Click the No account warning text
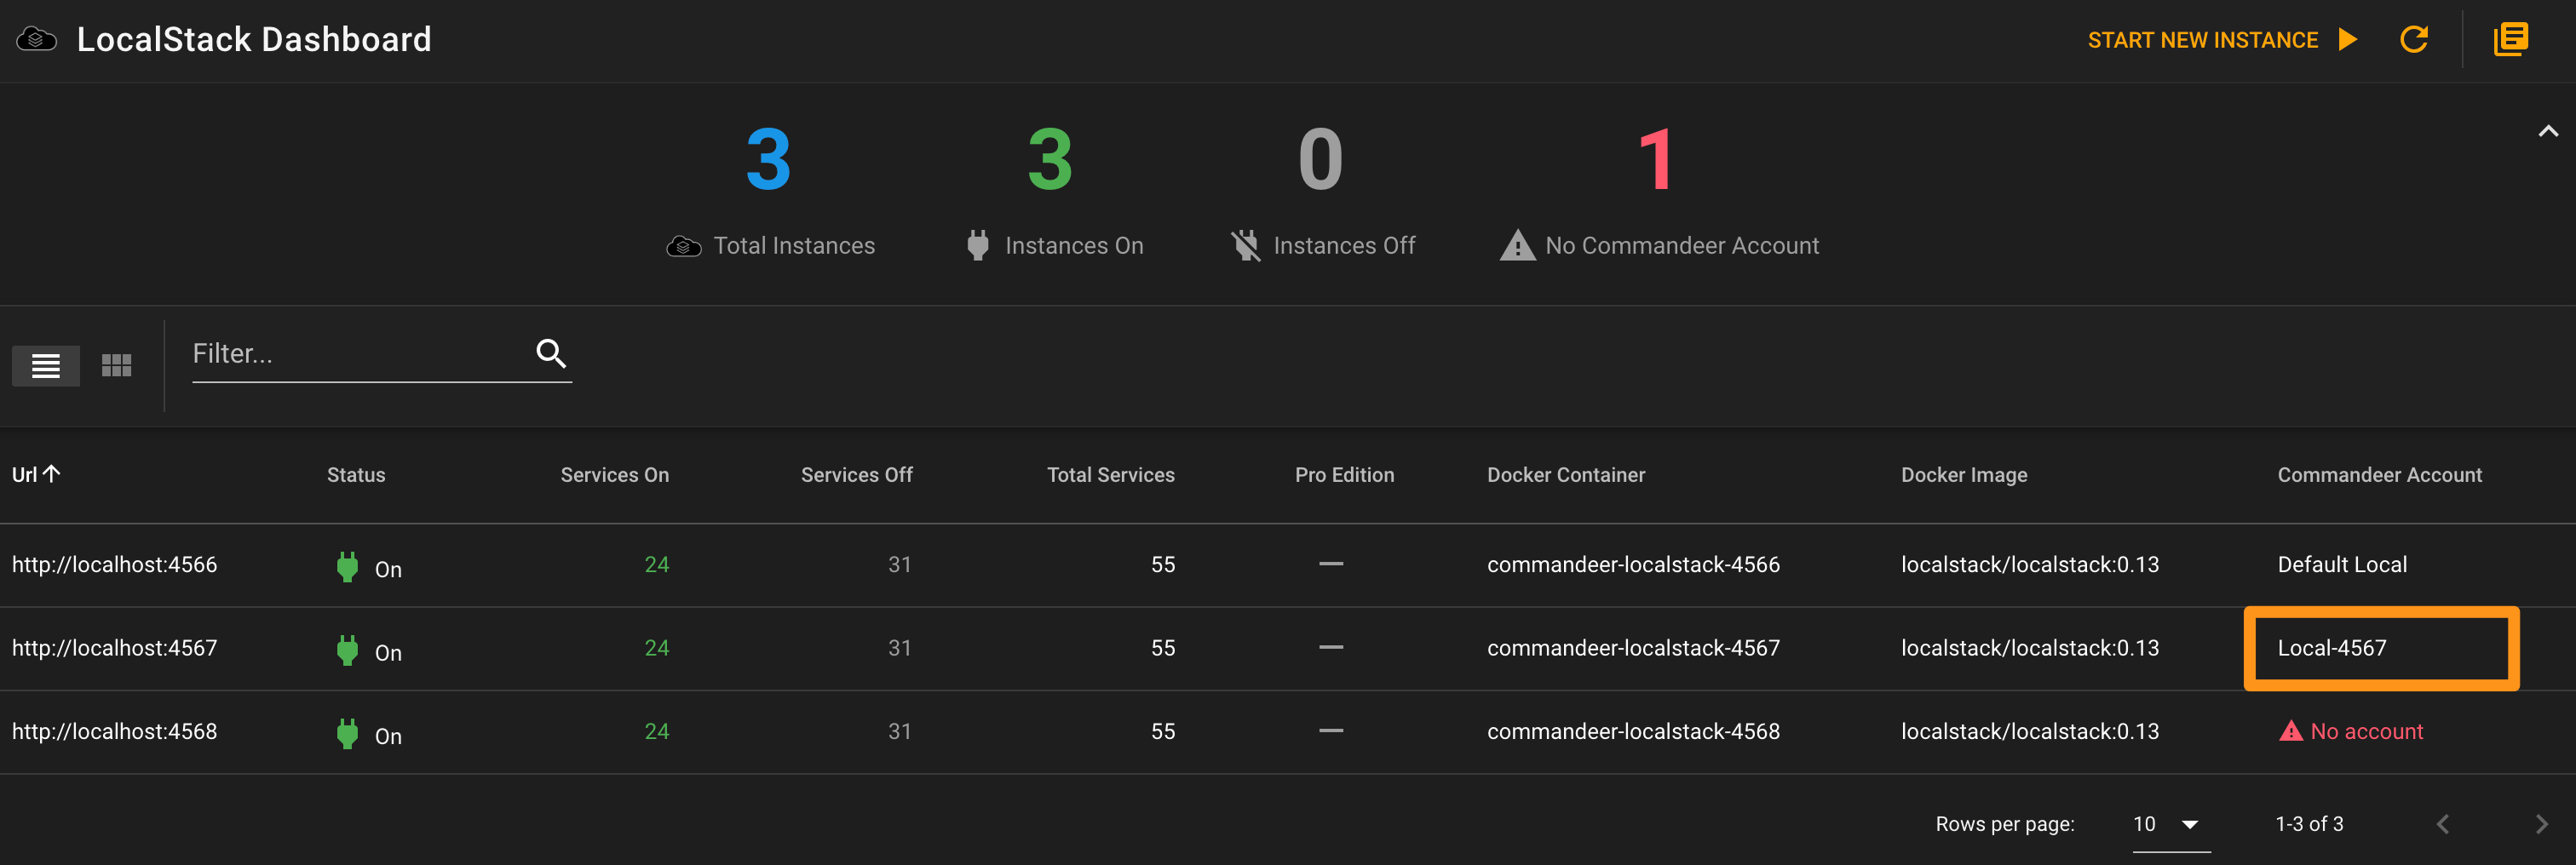 [x=2366, y=732]
